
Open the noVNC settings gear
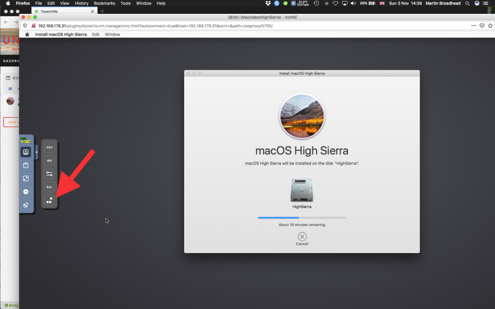tap(26, 192)
